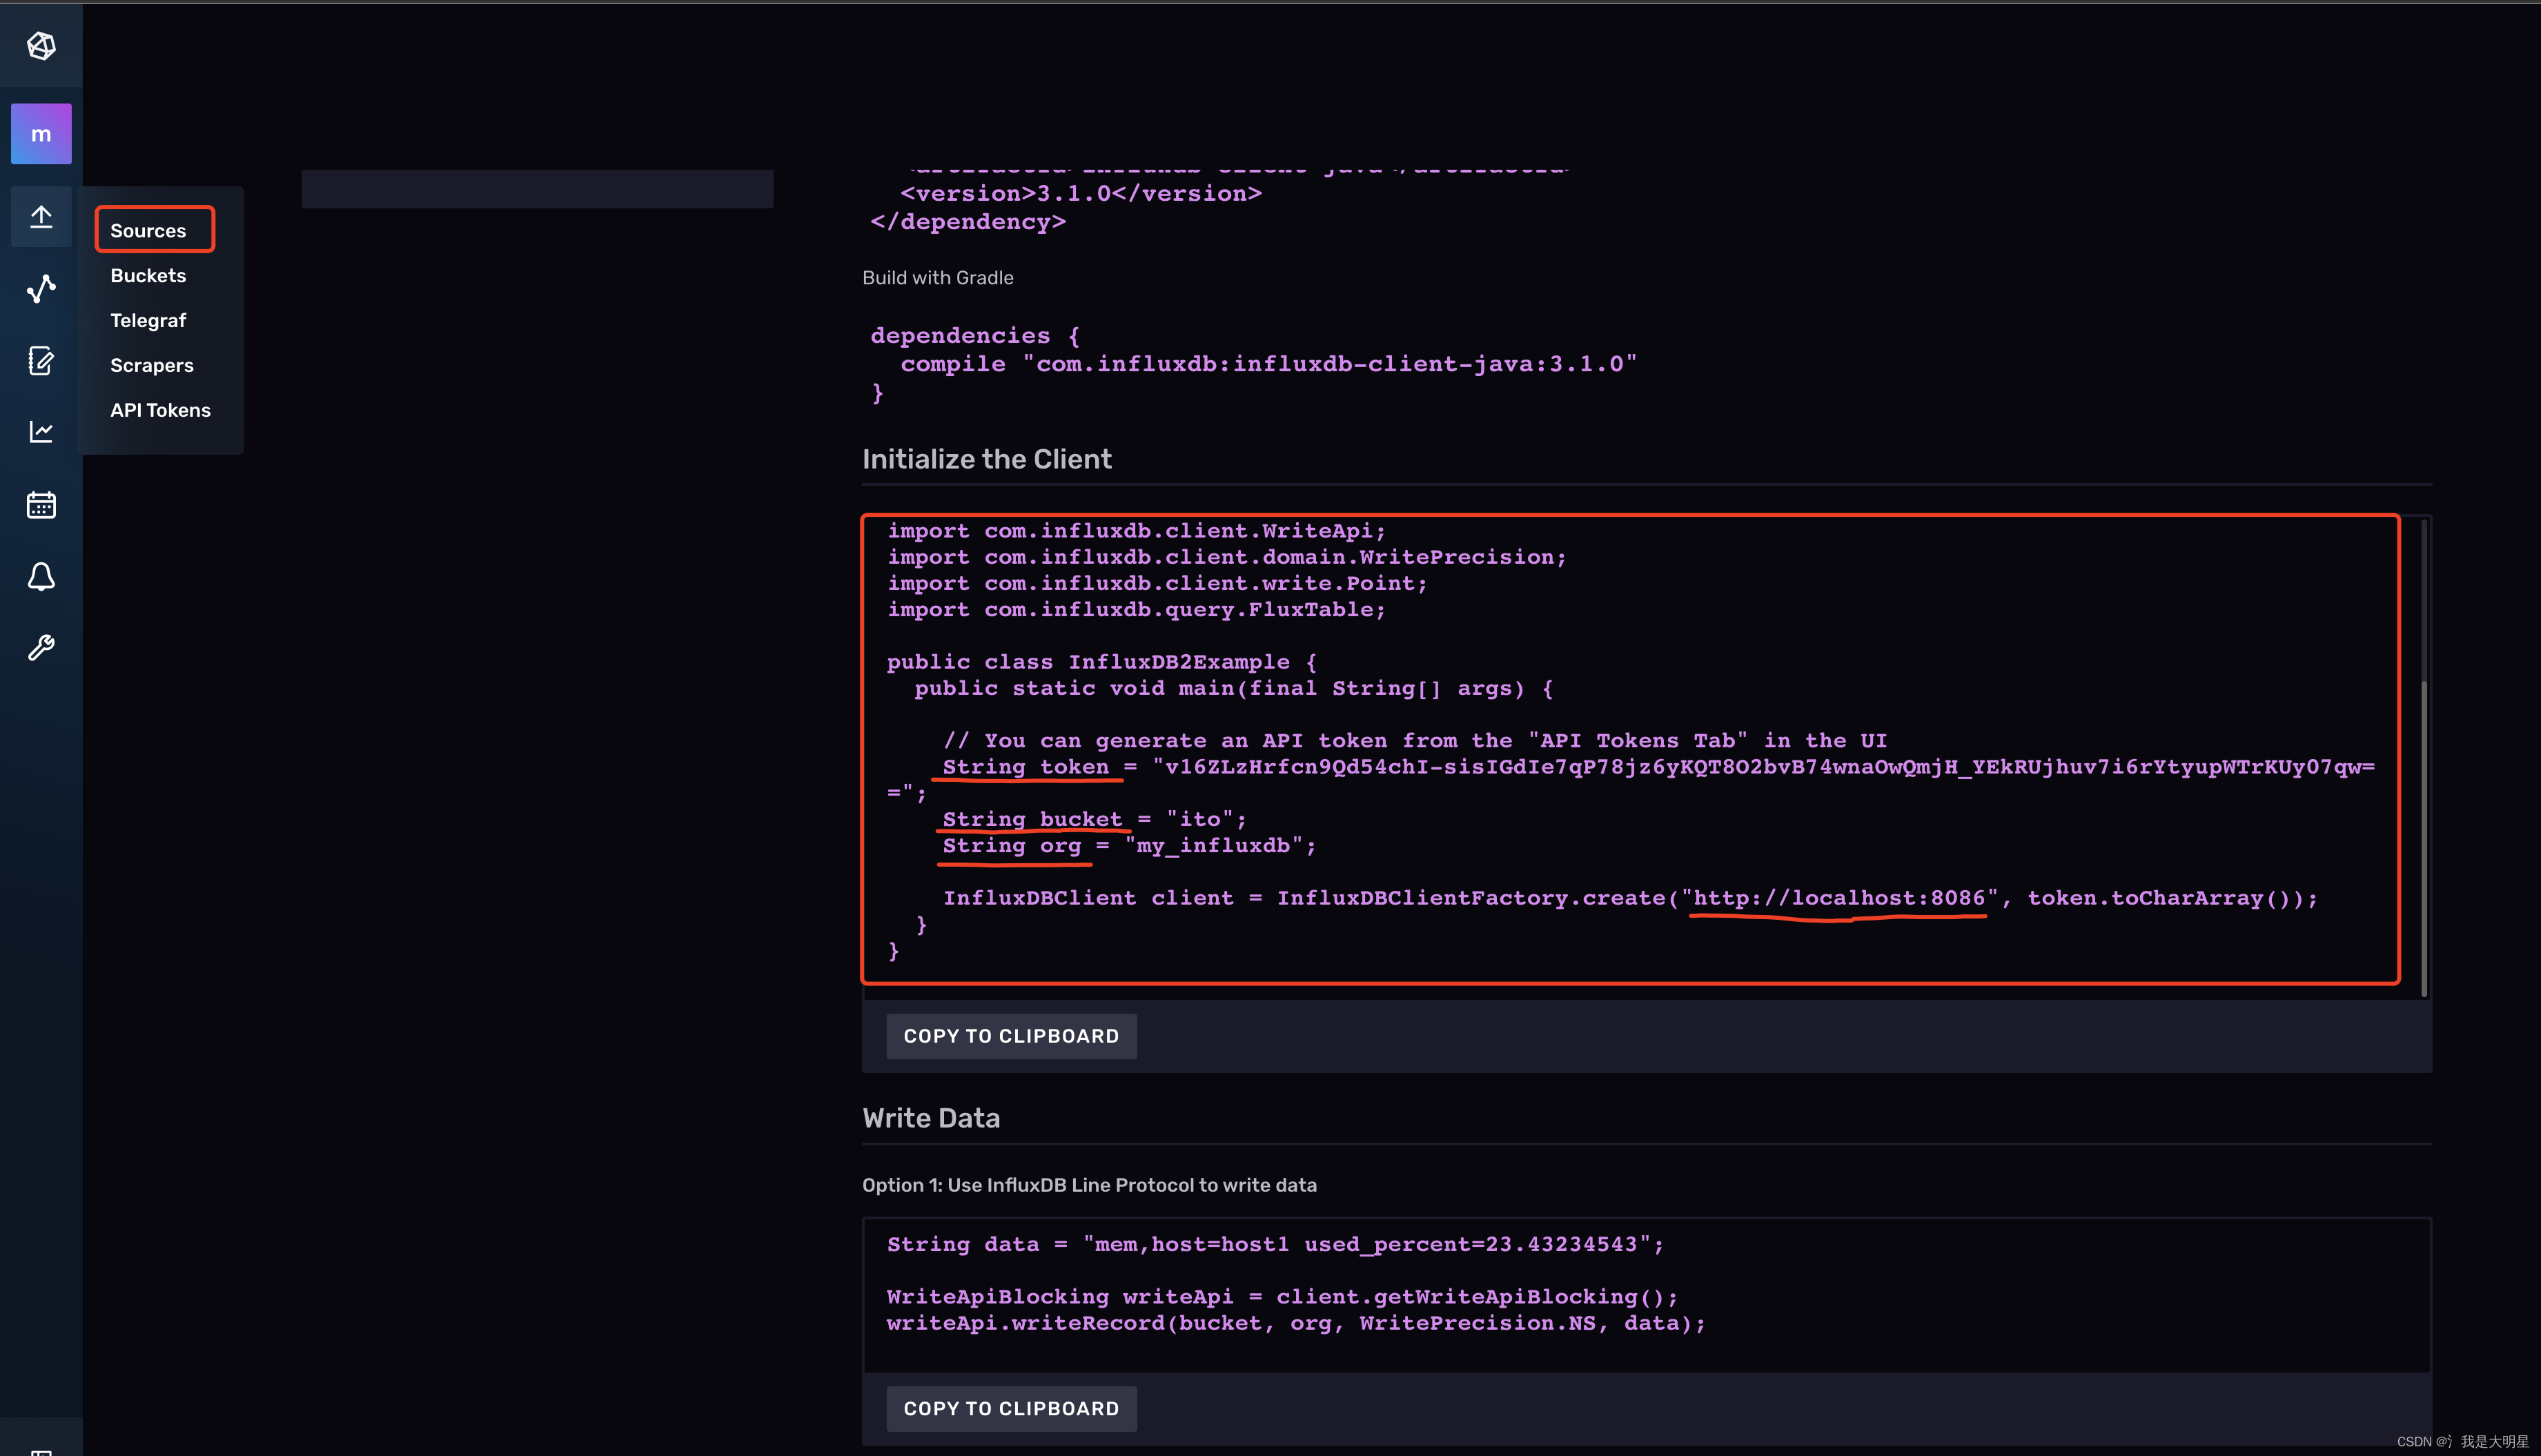Click the InfluxData logo icon
The height and width of the screenshot is (1456, 2541).
point(41,45)
